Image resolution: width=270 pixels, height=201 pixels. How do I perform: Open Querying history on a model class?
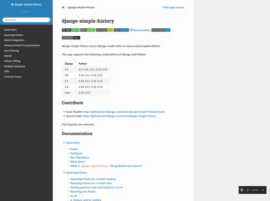(x=91, y=183)
